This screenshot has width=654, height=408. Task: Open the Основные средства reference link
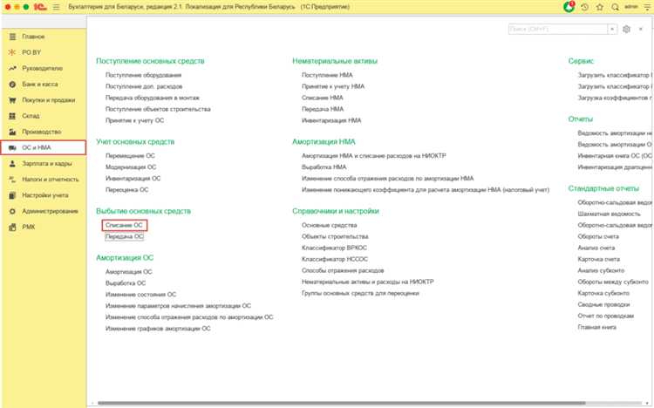click(x=325, y=225)
